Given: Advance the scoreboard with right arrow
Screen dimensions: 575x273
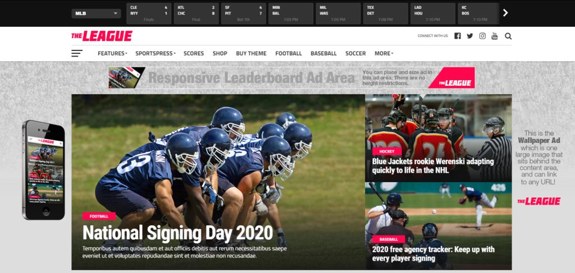Looking at the screenshot, I should tap(505, 13).
